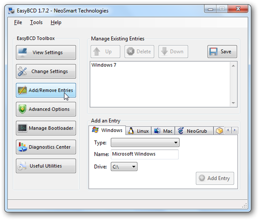Click the window corner size grip

(x=244, y=205)
